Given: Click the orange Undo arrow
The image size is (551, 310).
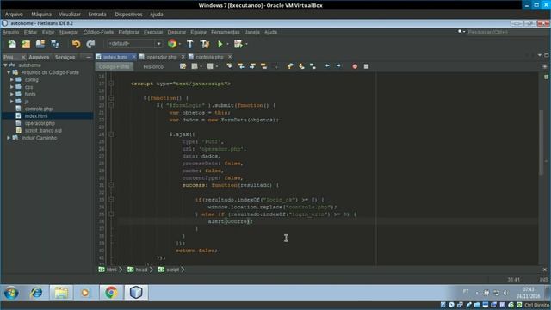Looking at the screenshot, I should pos(76,44).
